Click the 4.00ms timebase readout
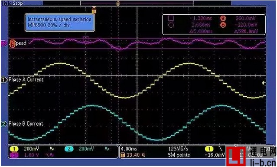Viewport: 277px width, 167px height. 129,149
